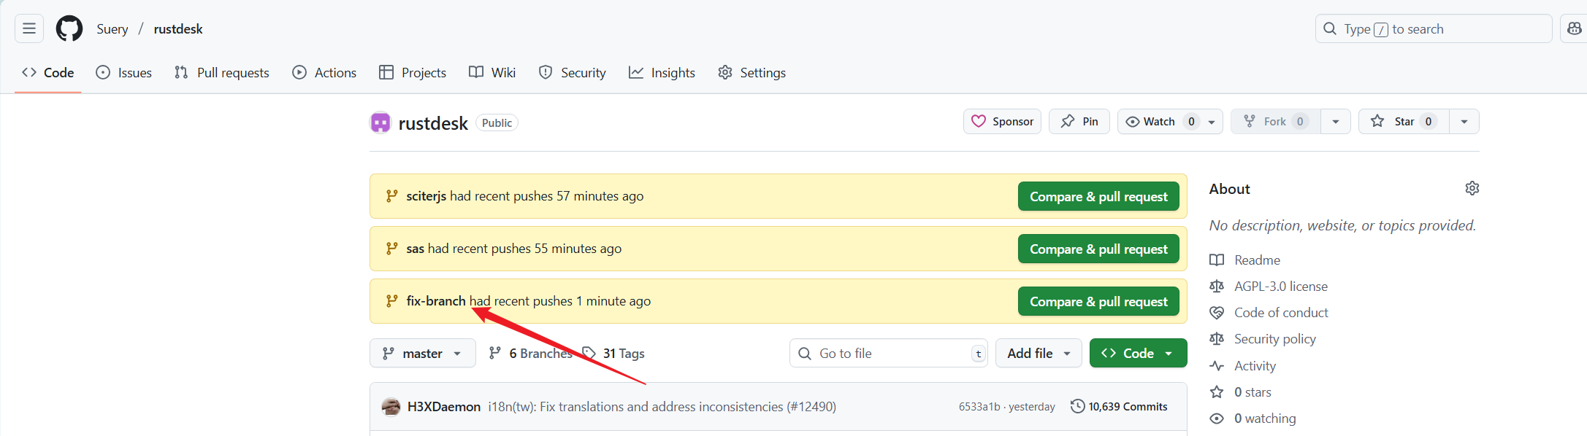Focus the Go to file field

coord(889,353)
